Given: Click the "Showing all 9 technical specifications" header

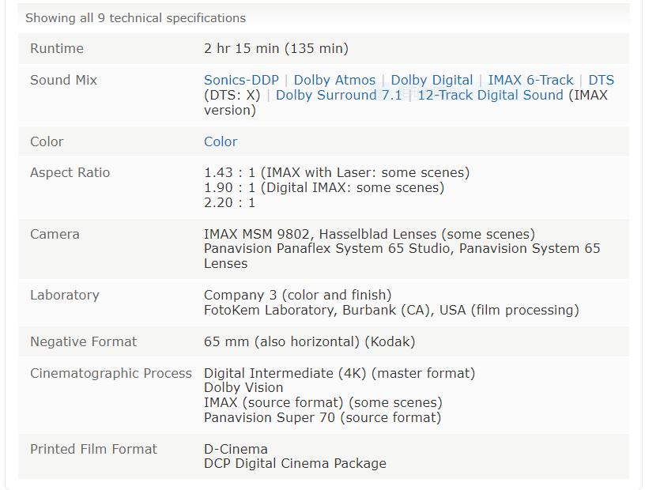Looking at the screenshot, I should pyautogui.click(x=135, y=18).
